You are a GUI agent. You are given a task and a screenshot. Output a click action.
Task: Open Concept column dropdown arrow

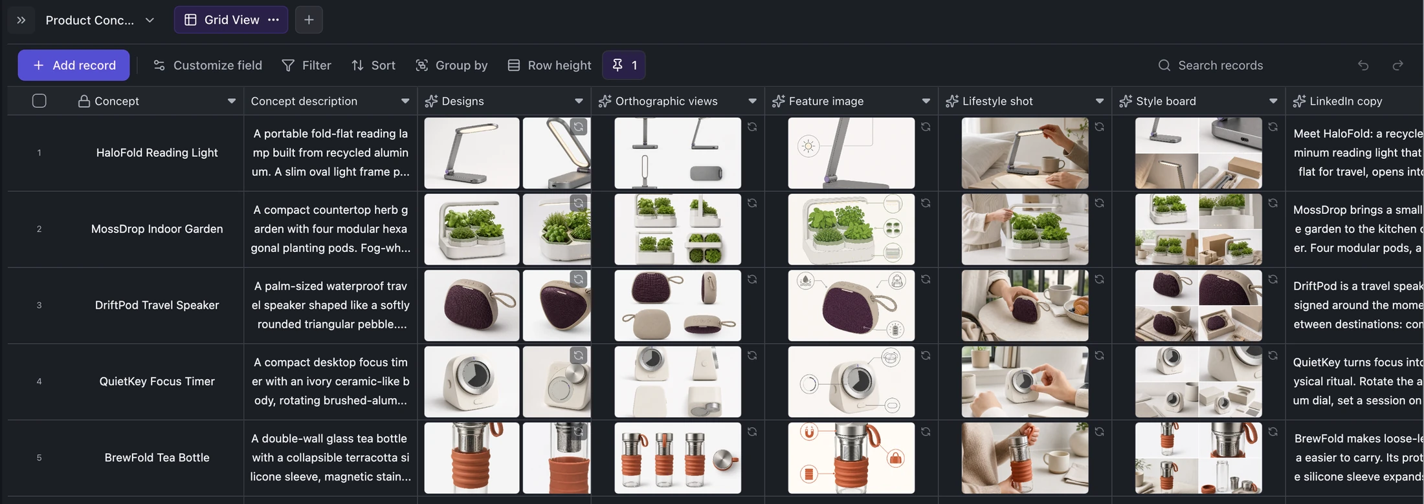point(232,101)
